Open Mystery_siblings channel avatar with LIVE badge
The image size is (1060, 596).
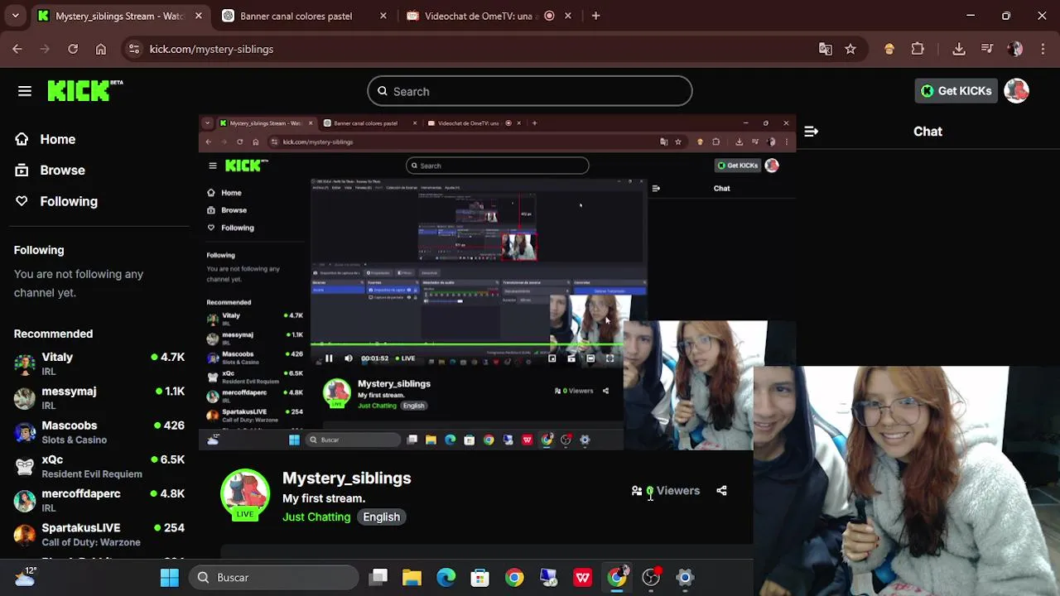point(245,495)
